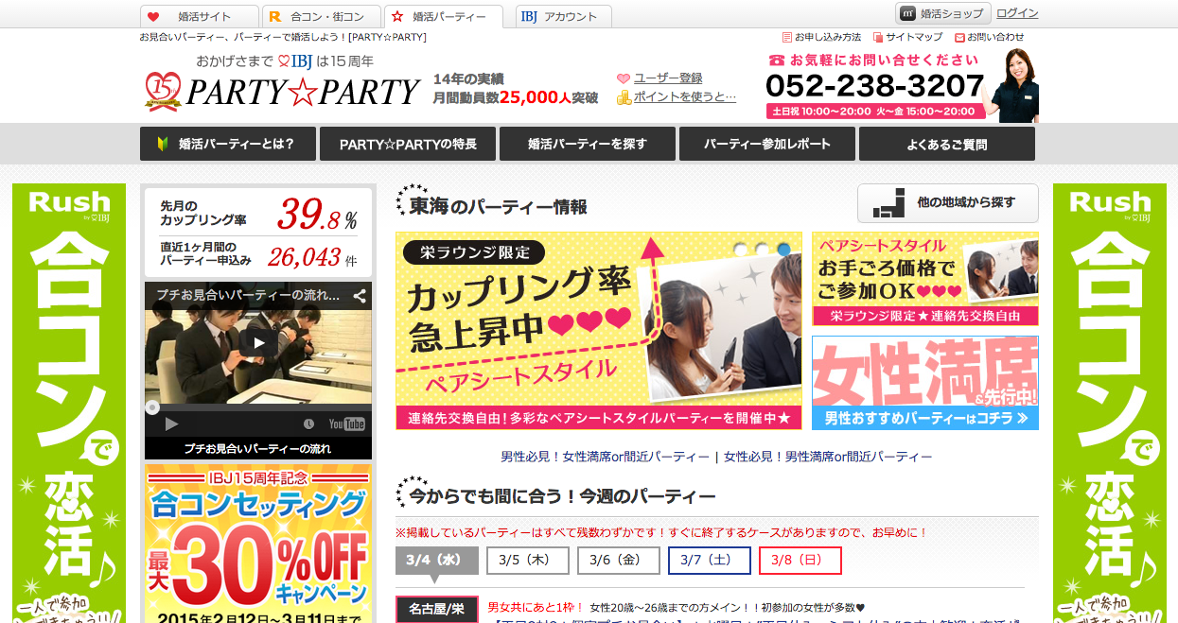
Task: Click the video title プチお見合いパーティーの流れ...
Action: 247,295
